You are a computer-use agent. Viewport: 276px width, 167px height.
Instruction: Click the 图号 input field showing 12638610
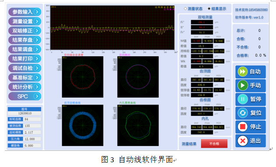(x=24, y=113)
